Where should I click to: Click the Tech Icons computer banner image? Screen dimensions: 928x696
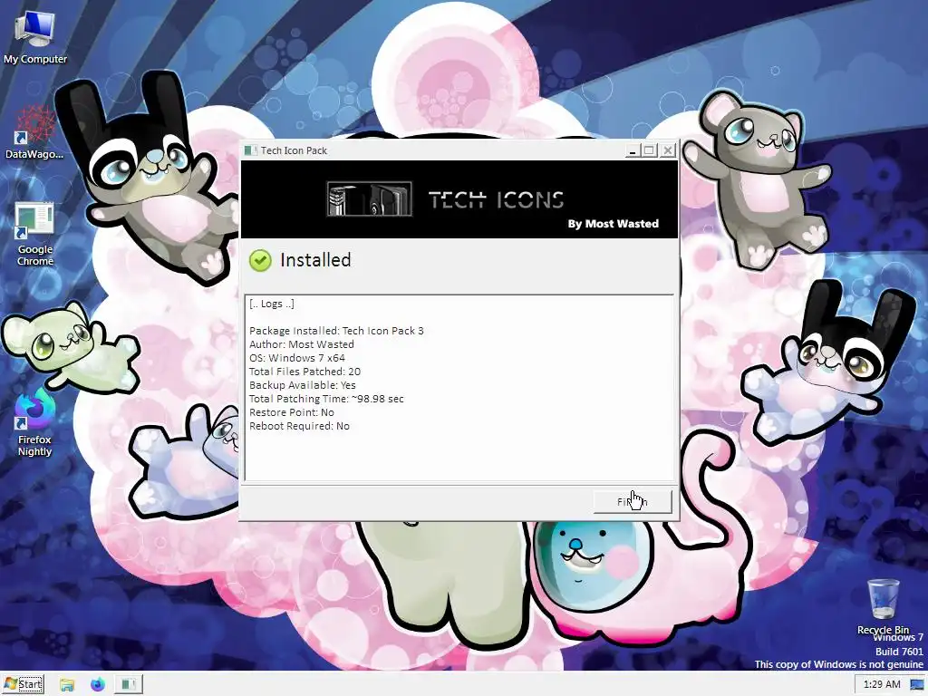(370, 198)
